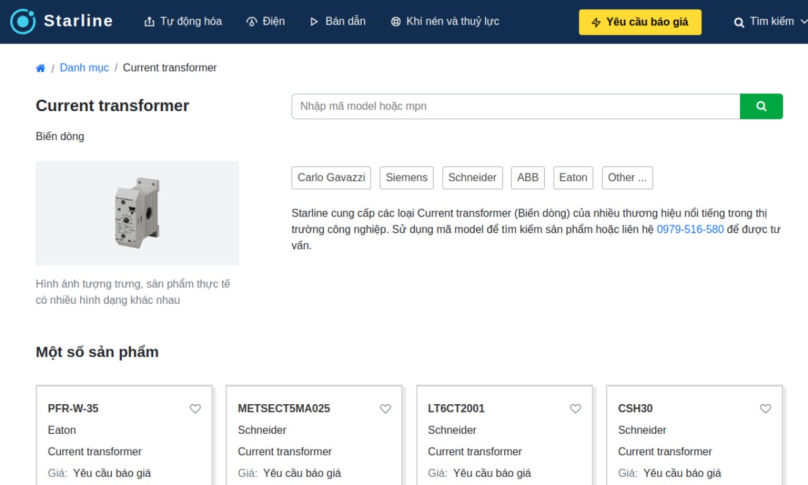Filter by Eaton brand
Screen dimensions: 808x485
coord(573,177)
